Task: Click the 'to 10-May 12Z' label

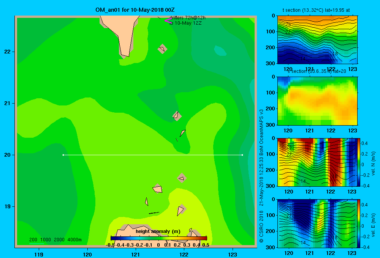Action: [185, 23]
